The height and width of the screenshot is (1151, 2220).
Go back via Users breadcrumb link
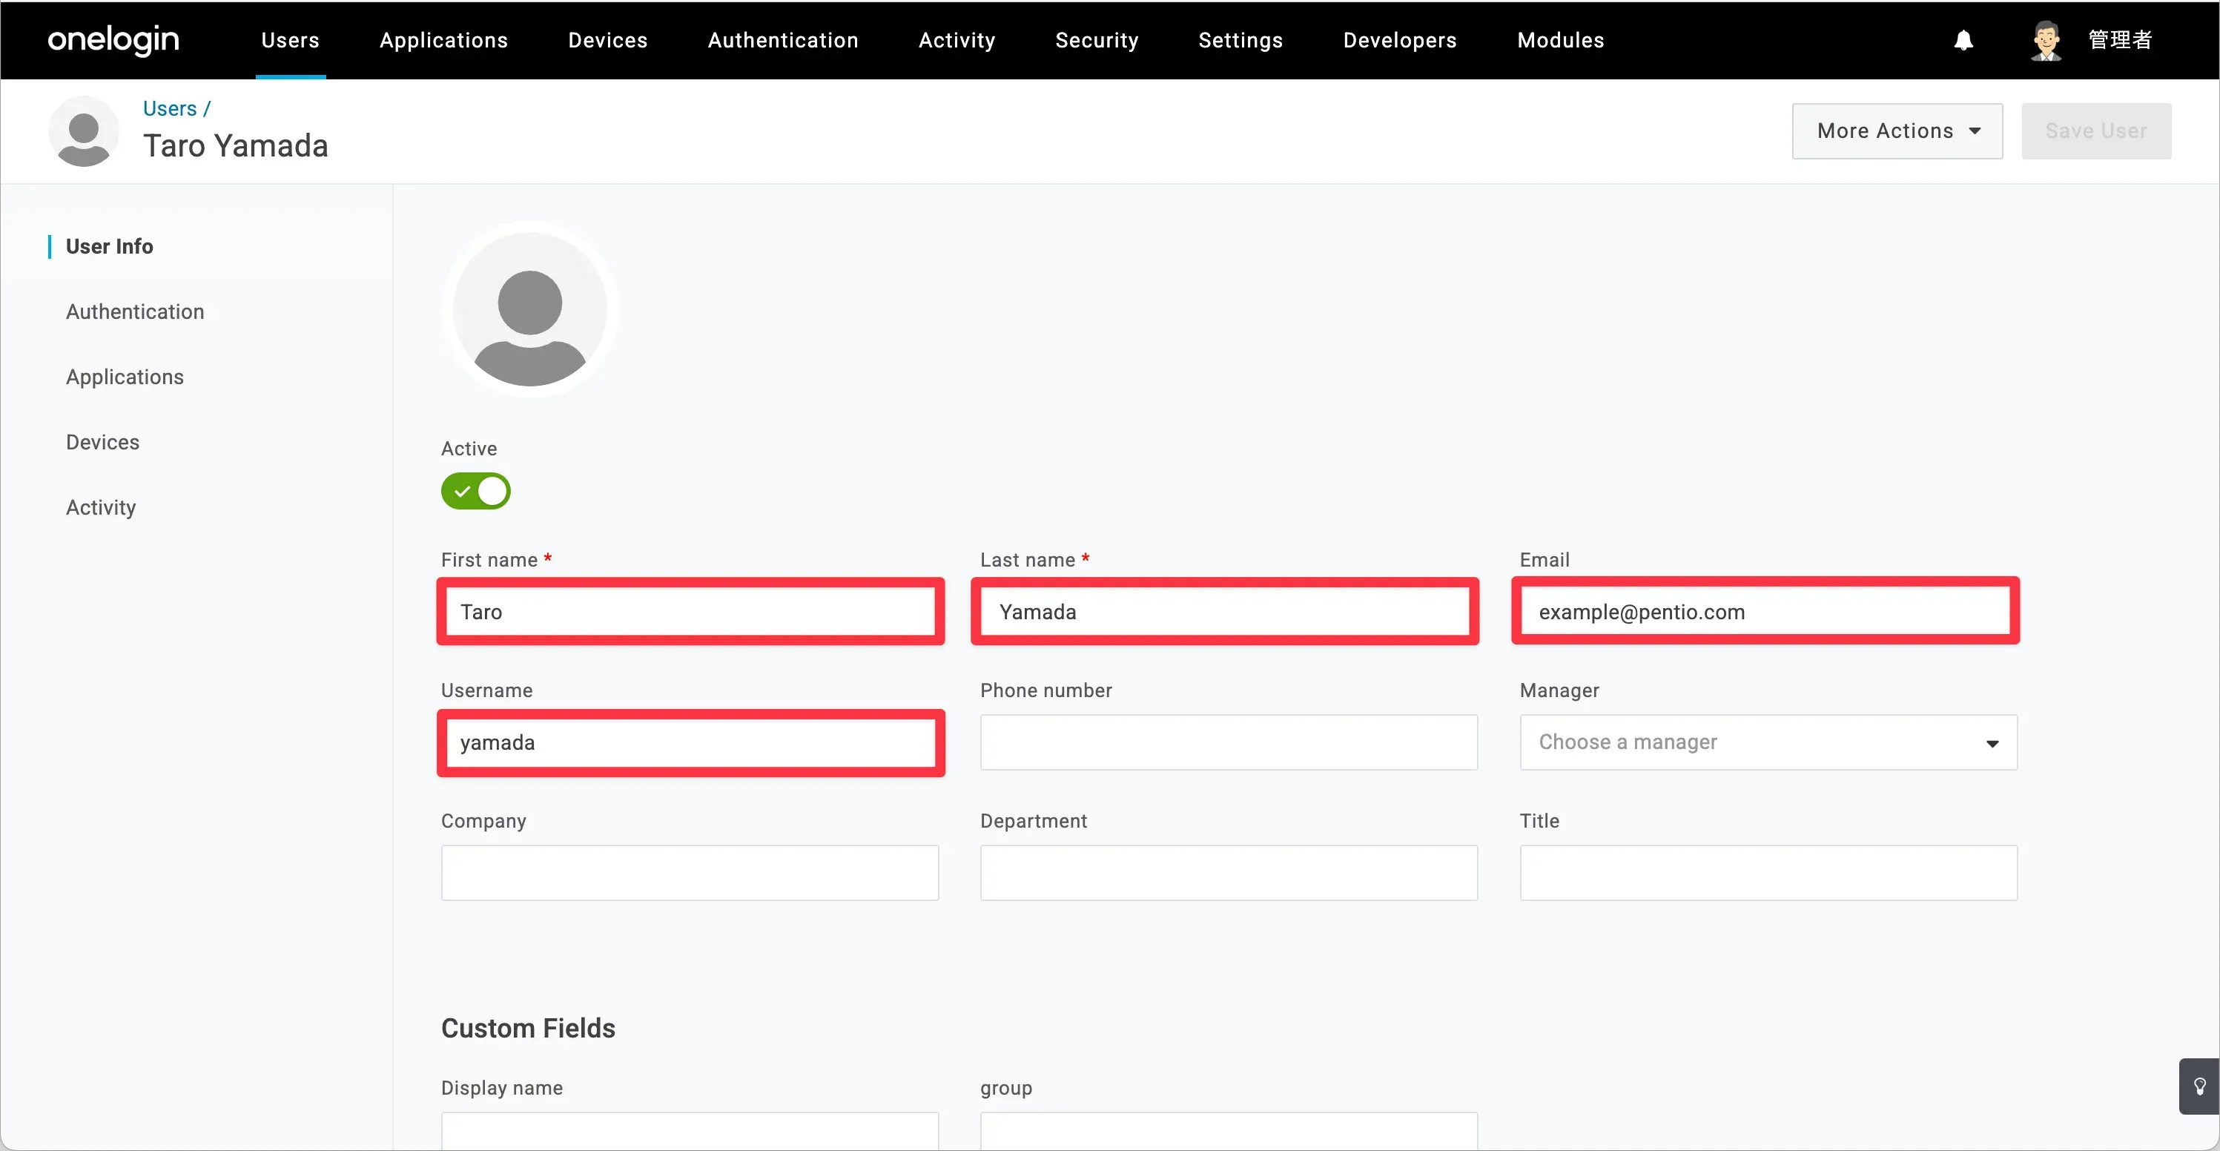coord(170,108)
